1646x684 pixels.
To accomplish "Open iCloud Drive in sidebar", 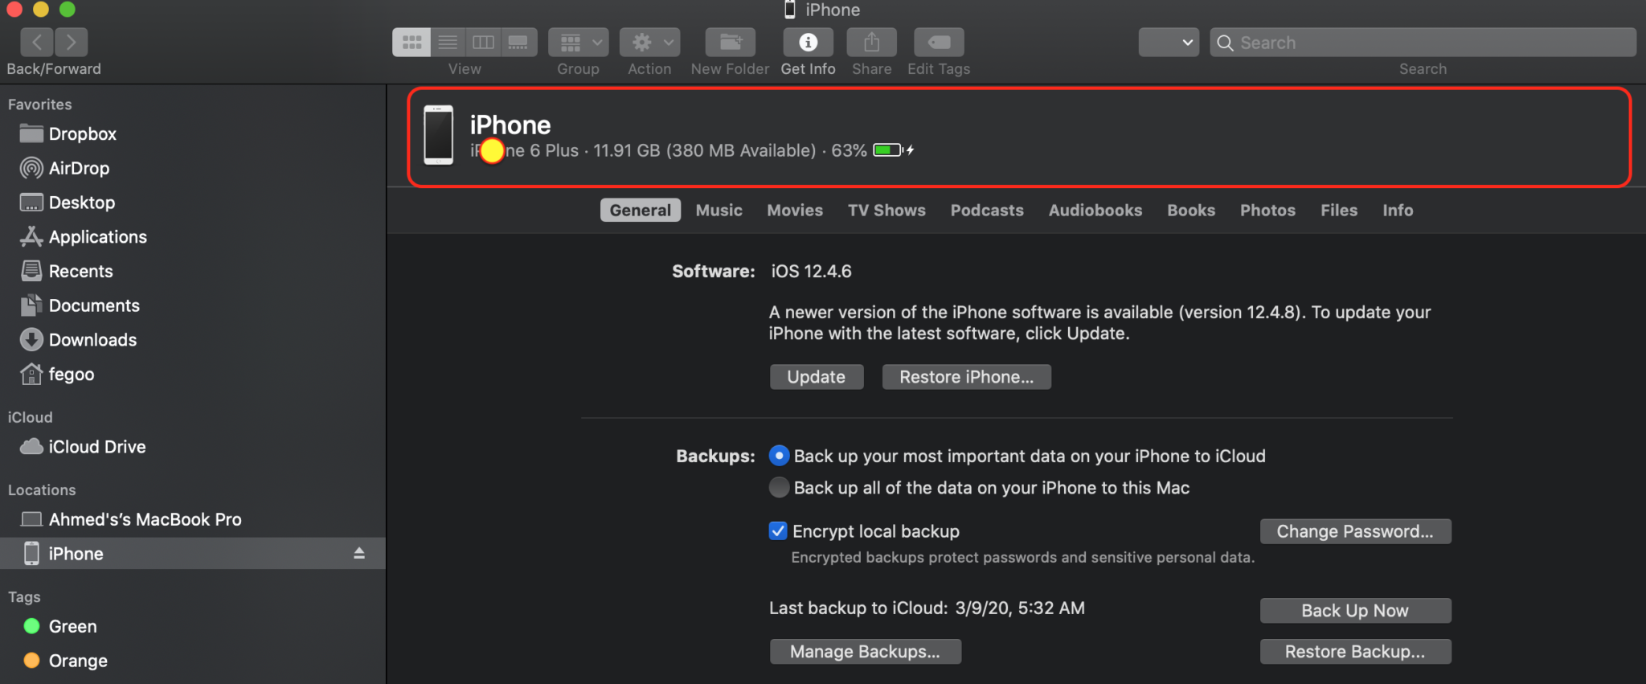I will [96, 447].
